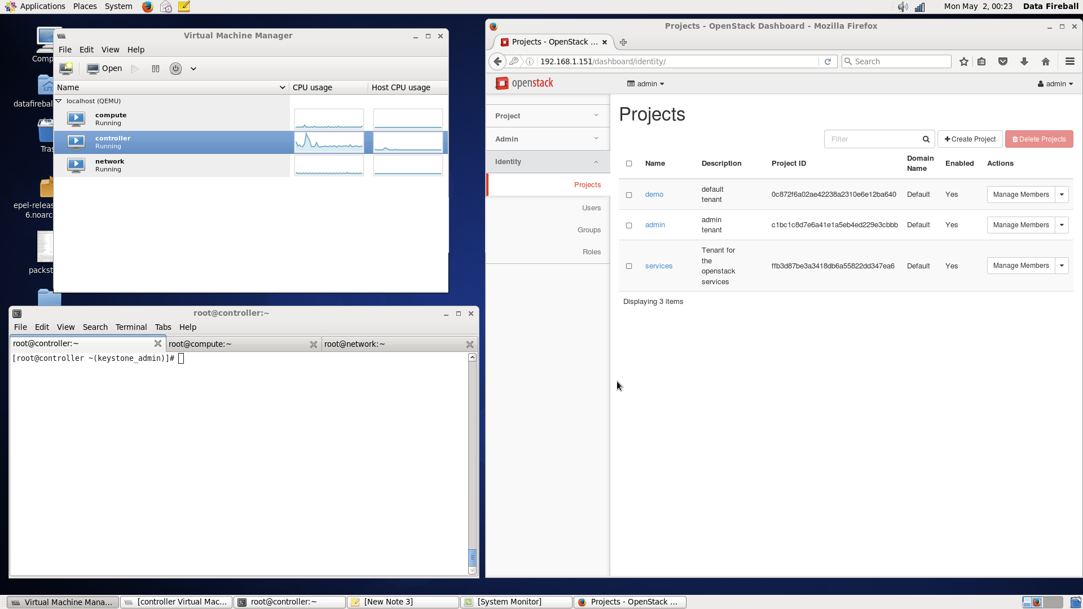The height and width of the screenshot is (609, 1083).
Task: Switch to the root@compute terminal tab
Action: 200,343
